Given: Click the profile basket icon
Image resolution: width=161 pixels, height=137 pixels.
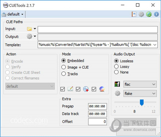Looking at the screenshot, I should (x=4, y=14).
